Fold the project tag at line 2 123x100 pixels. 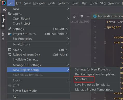coord(105,27)
